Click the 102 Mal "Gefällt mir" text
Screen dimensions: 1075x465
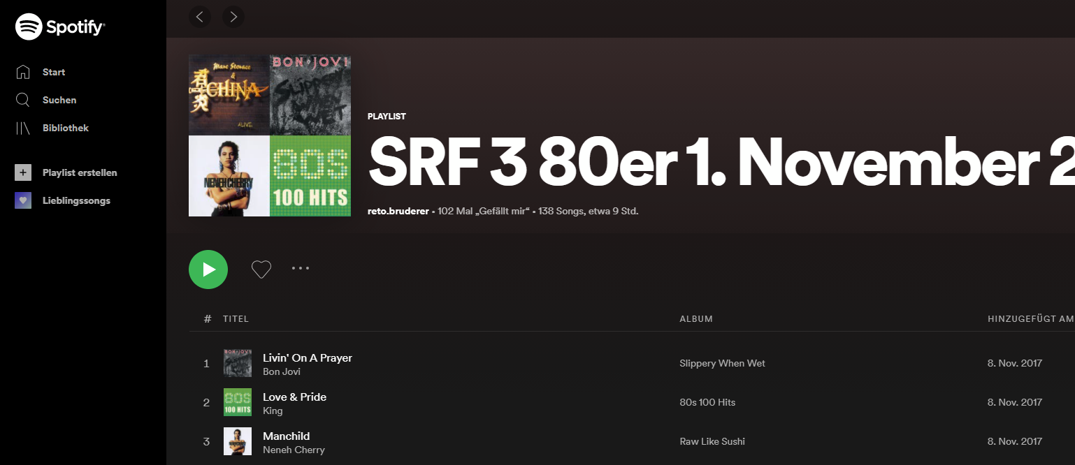484,211
